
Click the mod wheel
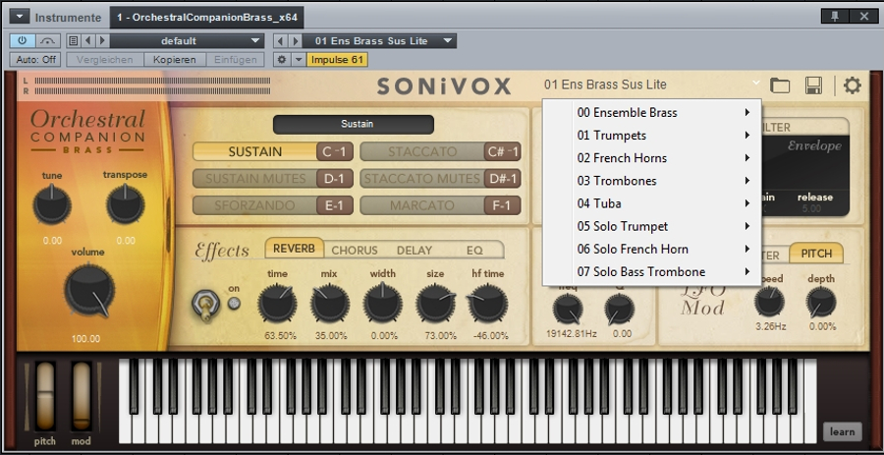[x=82, y=396]
